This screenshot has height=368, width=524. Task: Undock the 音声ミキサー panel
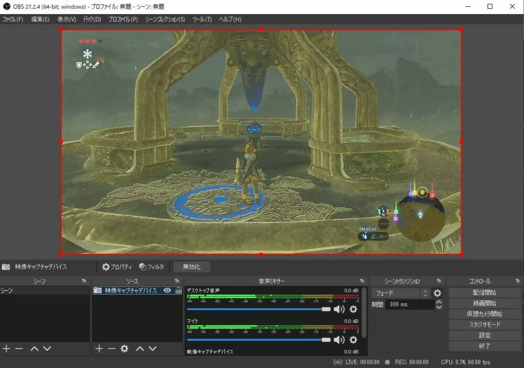coord(362,282)
